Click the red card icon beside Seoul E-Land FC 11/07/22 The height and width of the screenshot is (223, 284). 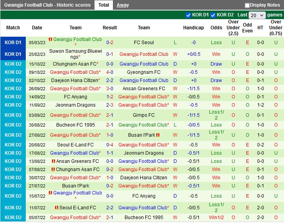pos(57,207)
